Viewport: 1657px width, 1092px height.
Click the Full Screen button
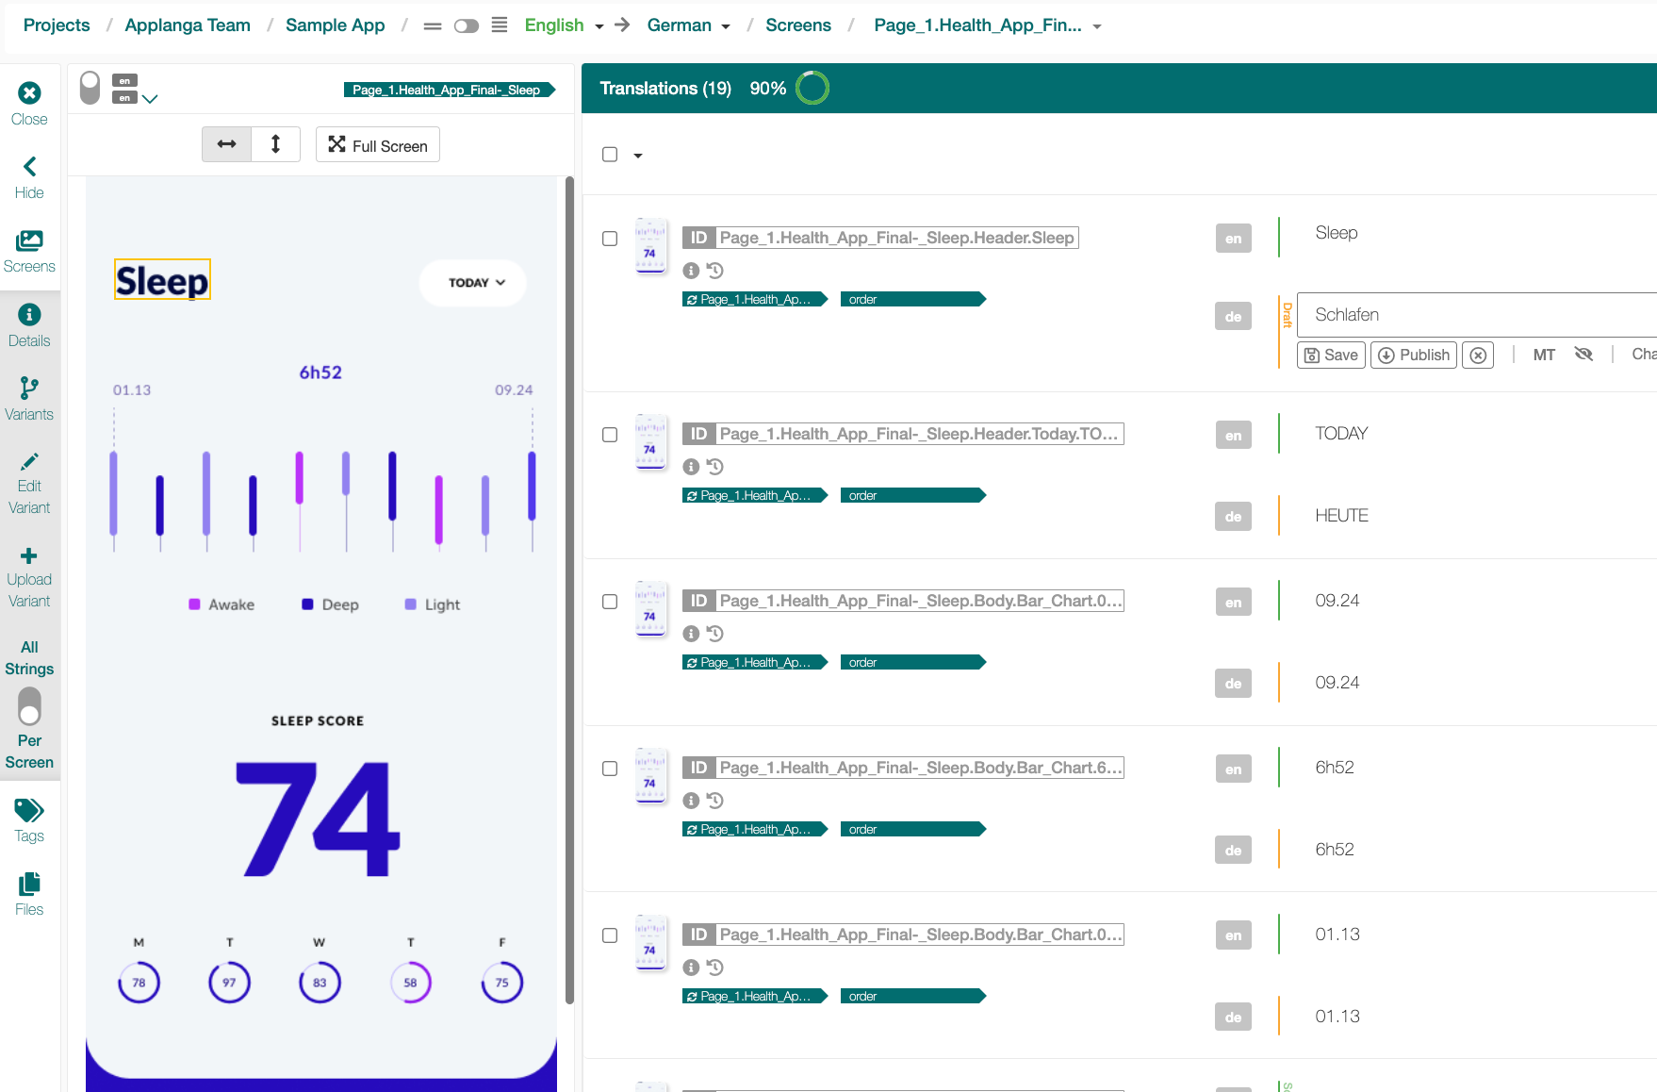(x=377, y=144)
